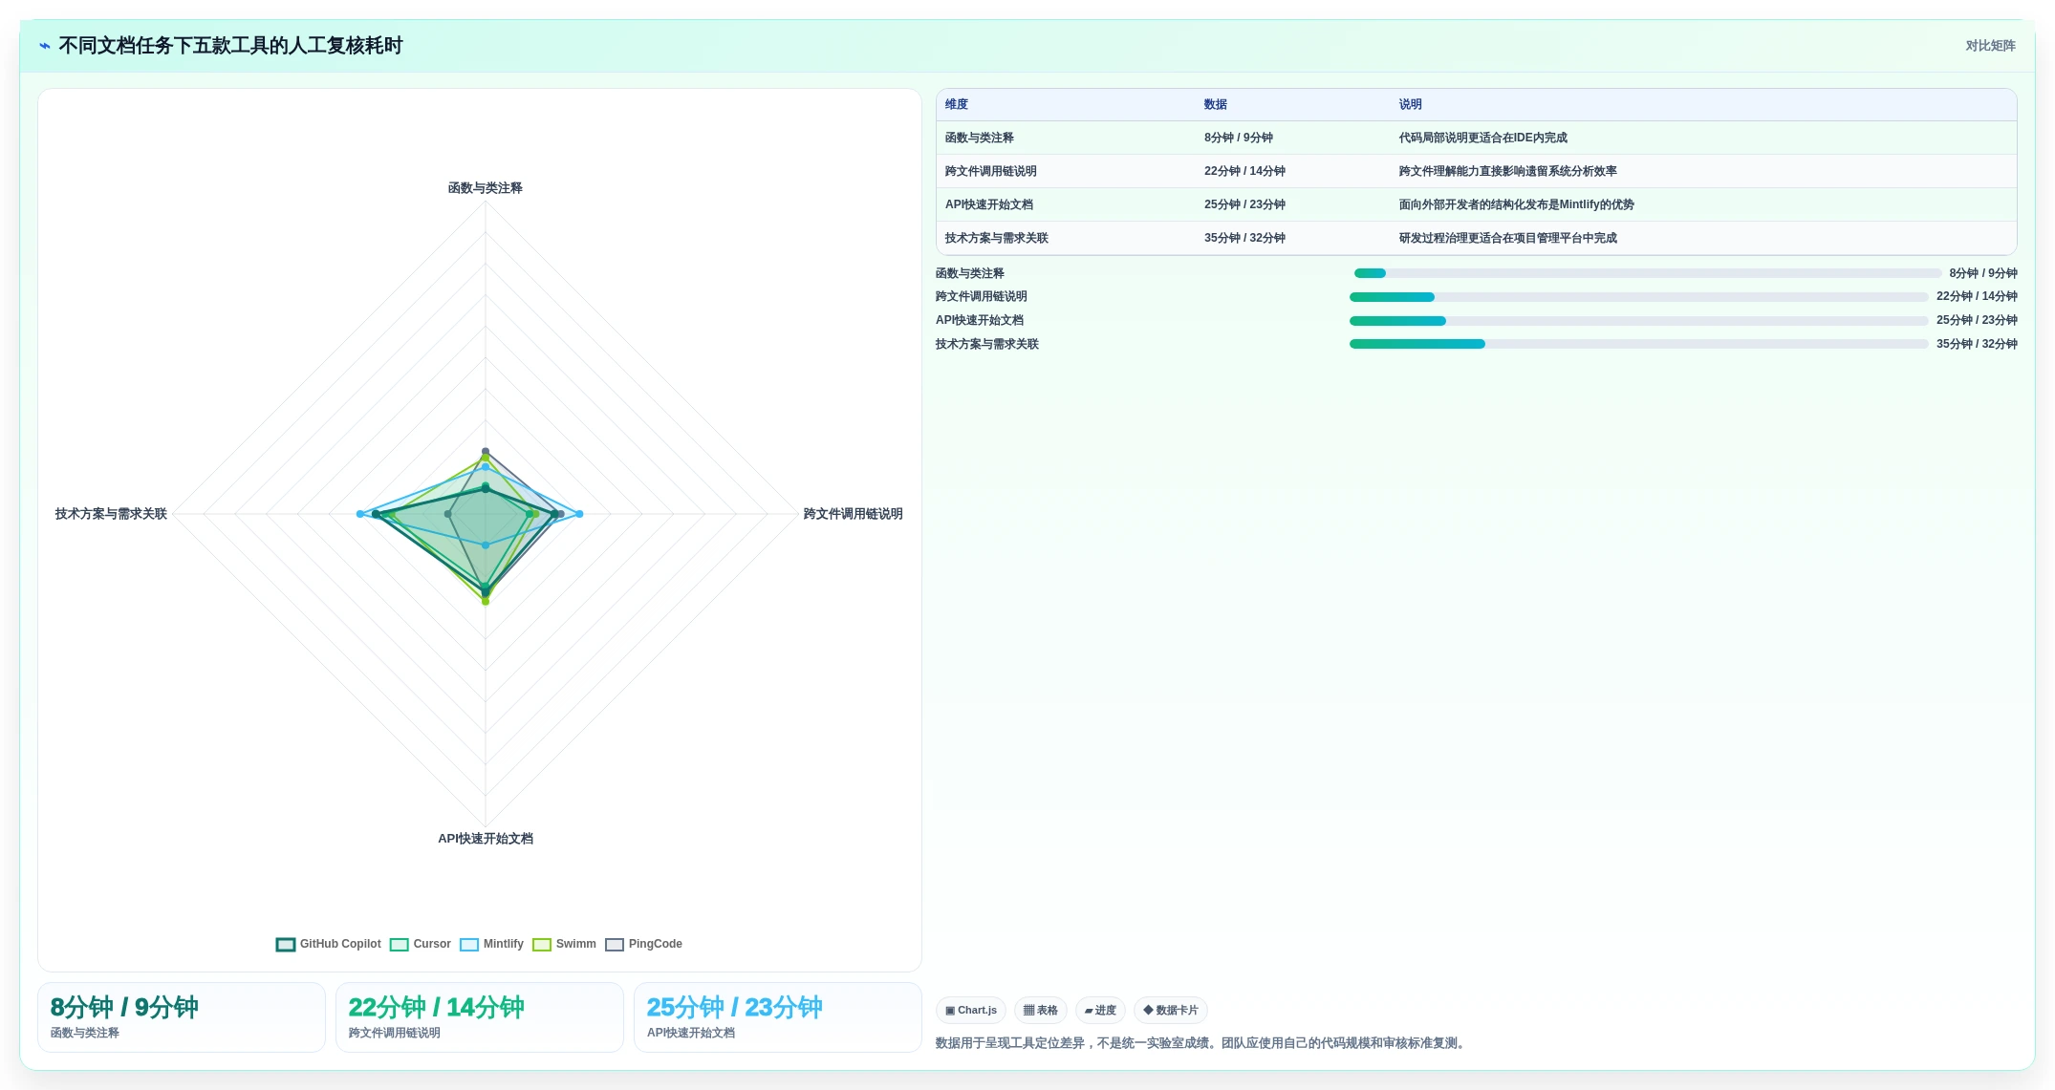This screenshot has width=2055, height=1090.
Task: Click radar axis label API快速开始文档
Action: coord(486,839)
